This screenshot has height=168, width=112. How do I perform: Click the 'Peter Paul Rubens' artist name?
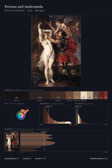(15, 11)
